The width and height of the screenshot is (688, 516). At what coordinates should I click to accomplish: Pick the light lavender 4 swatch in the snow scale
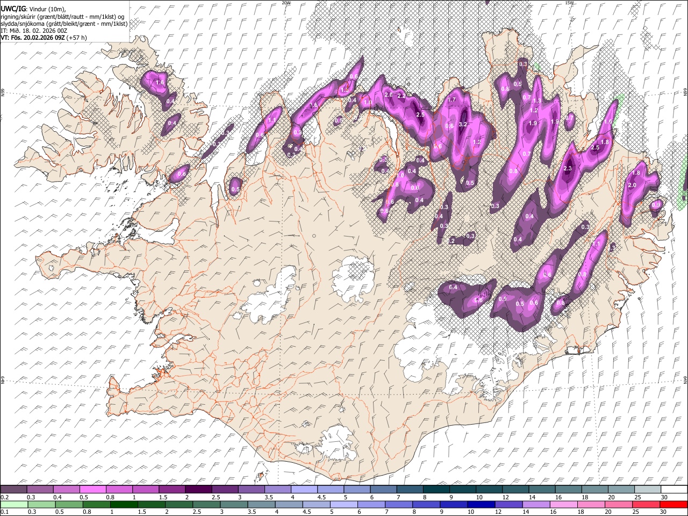point(303,490)
